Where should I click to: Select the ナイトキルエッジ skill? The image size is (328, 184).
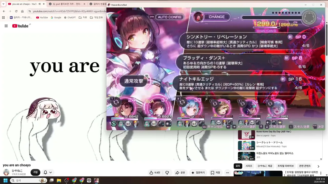click(241, 83)
